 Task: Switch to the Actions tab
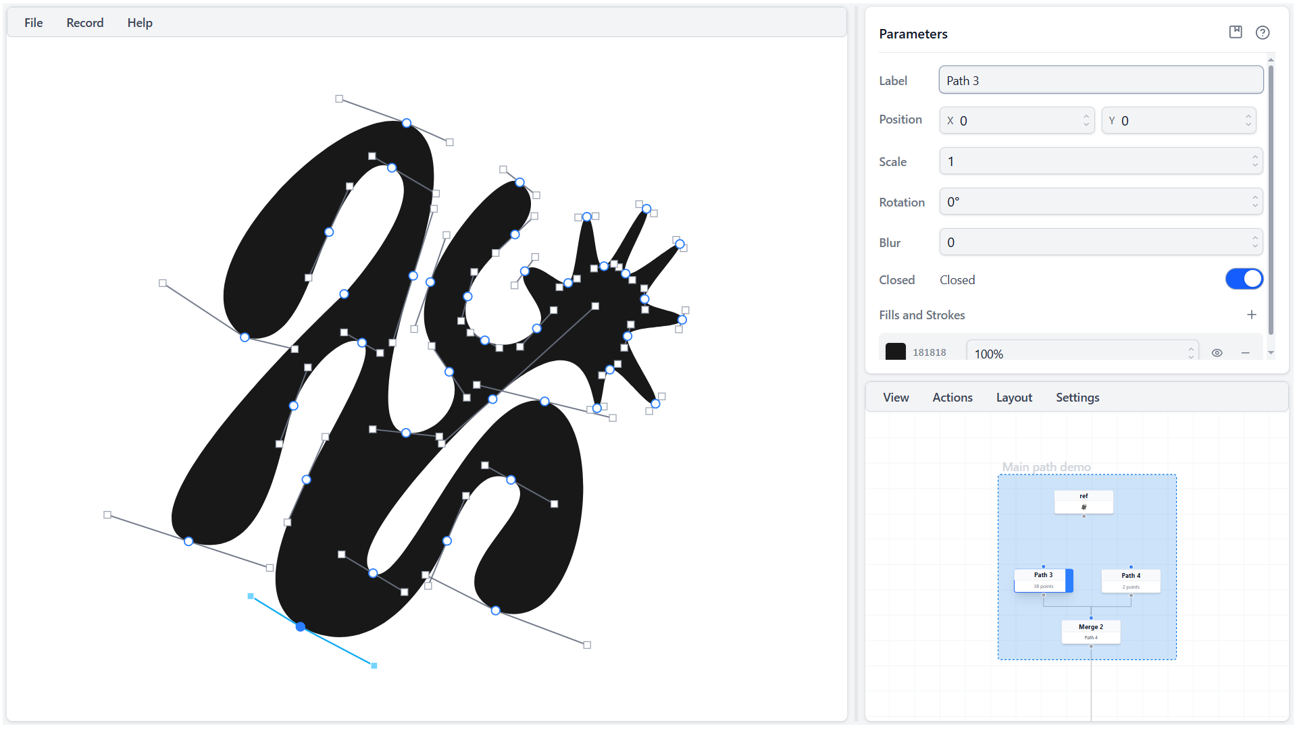[x=952, y=397]
